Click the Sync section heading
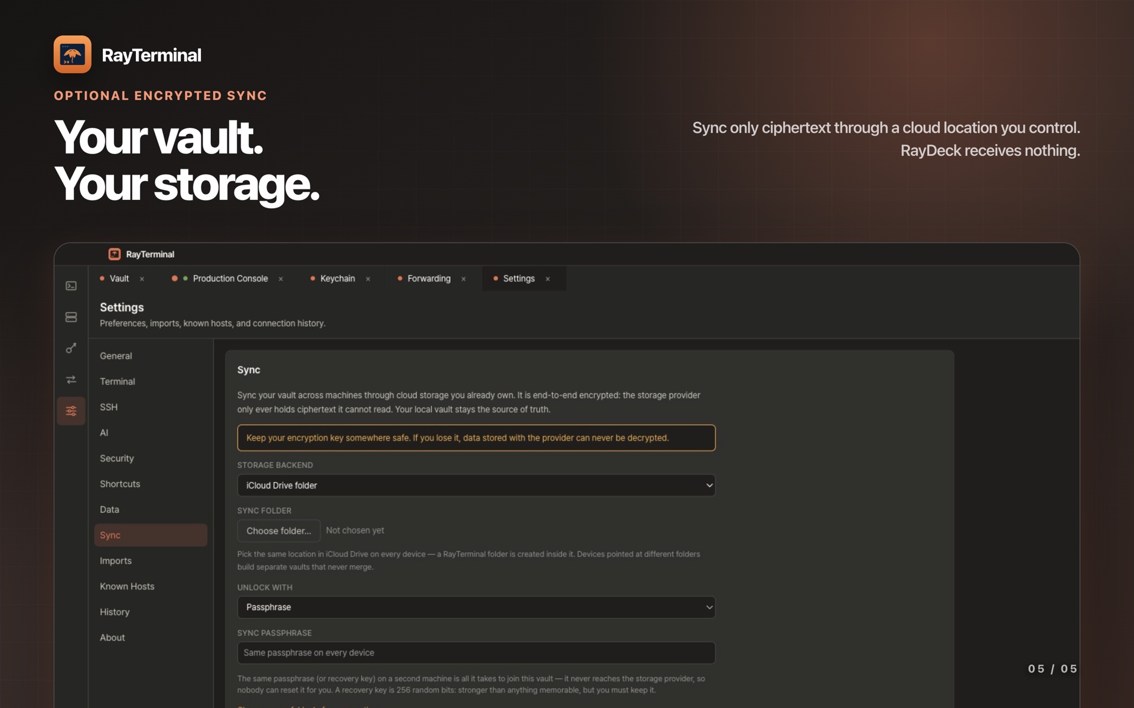Screen dimensions: 1134x708 point(249,370)
